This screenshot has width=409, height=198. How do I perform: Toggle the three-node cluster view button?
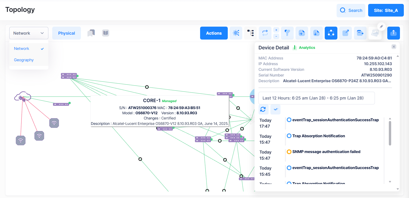coord(331,33)
